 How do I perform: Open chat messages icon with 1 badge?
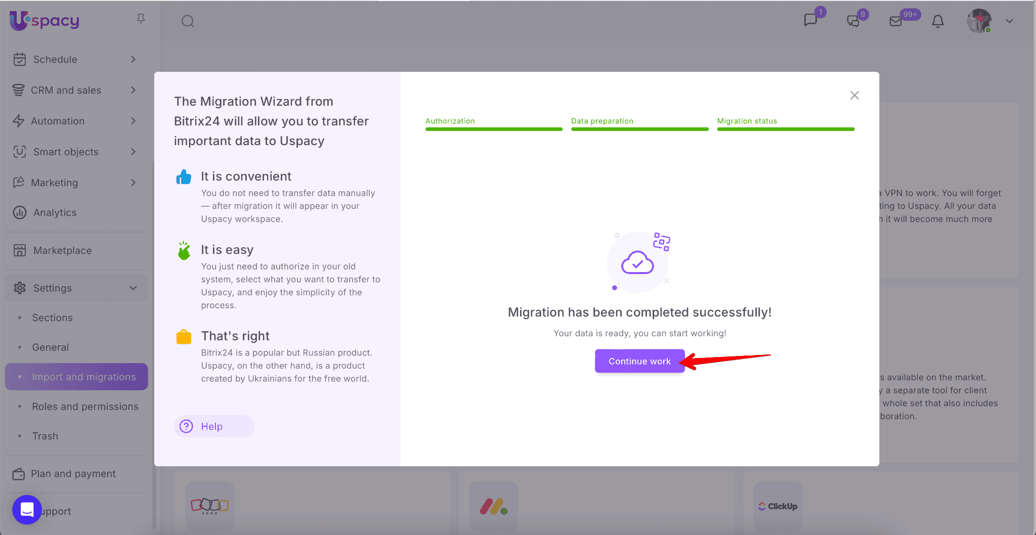tap(811, 20)
